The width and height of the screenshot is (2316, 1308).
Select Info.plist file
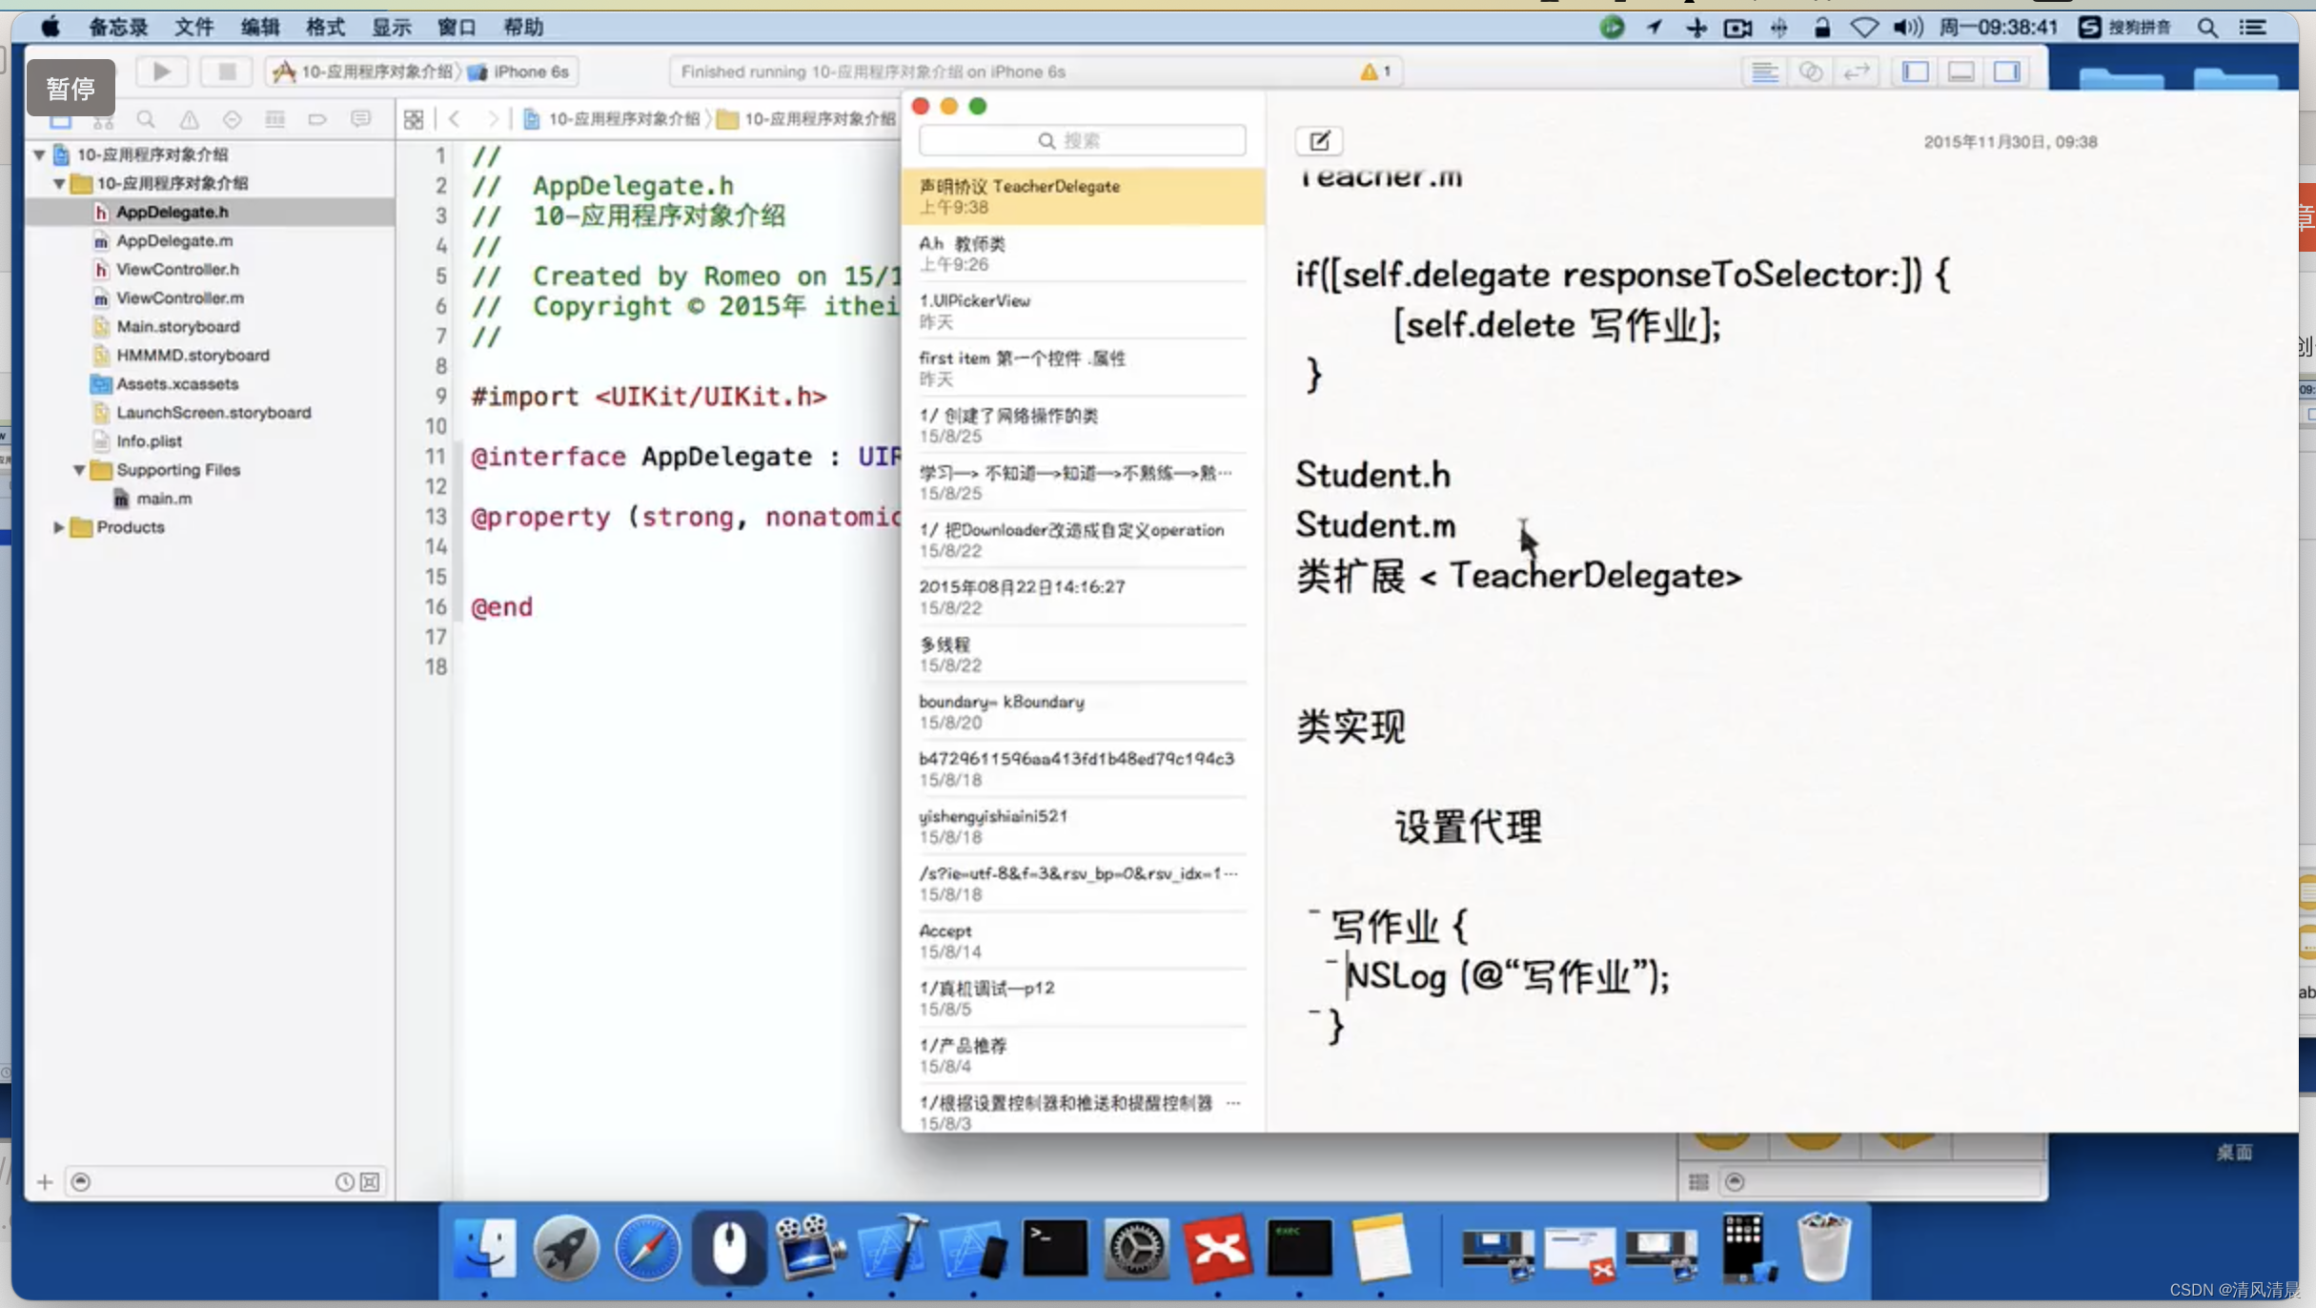[149, 440]
